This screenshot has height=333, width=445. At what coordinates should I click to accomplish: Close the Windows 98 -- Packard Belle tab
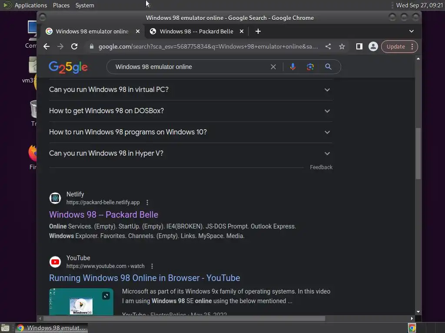242,31
